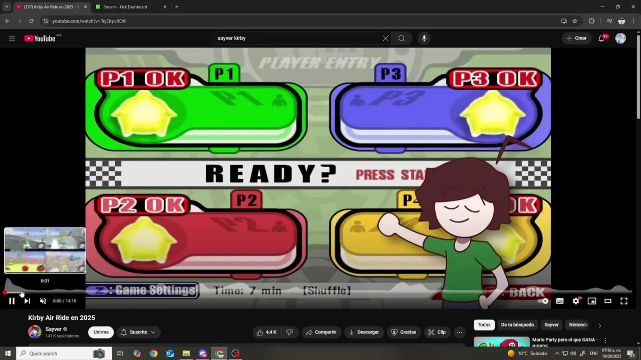Switch to miniplayer mode
The image size is (641, 360).
click(x=592, y=301)
